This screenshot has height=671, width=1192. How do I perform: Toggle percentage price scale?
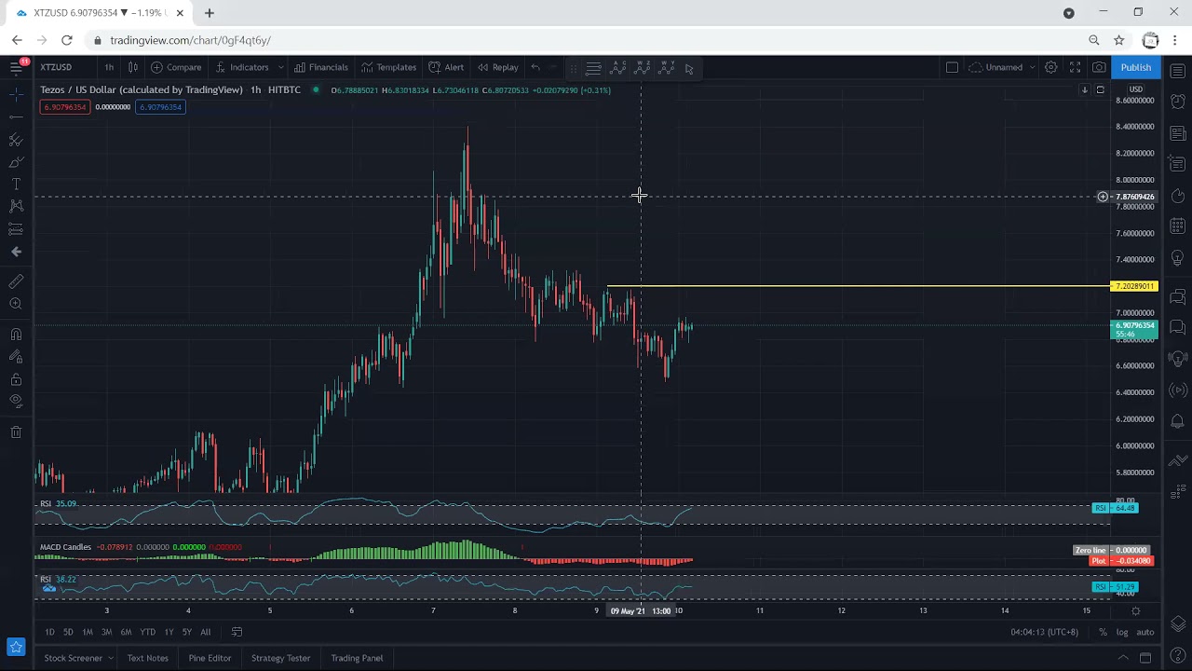[1103, 632]
